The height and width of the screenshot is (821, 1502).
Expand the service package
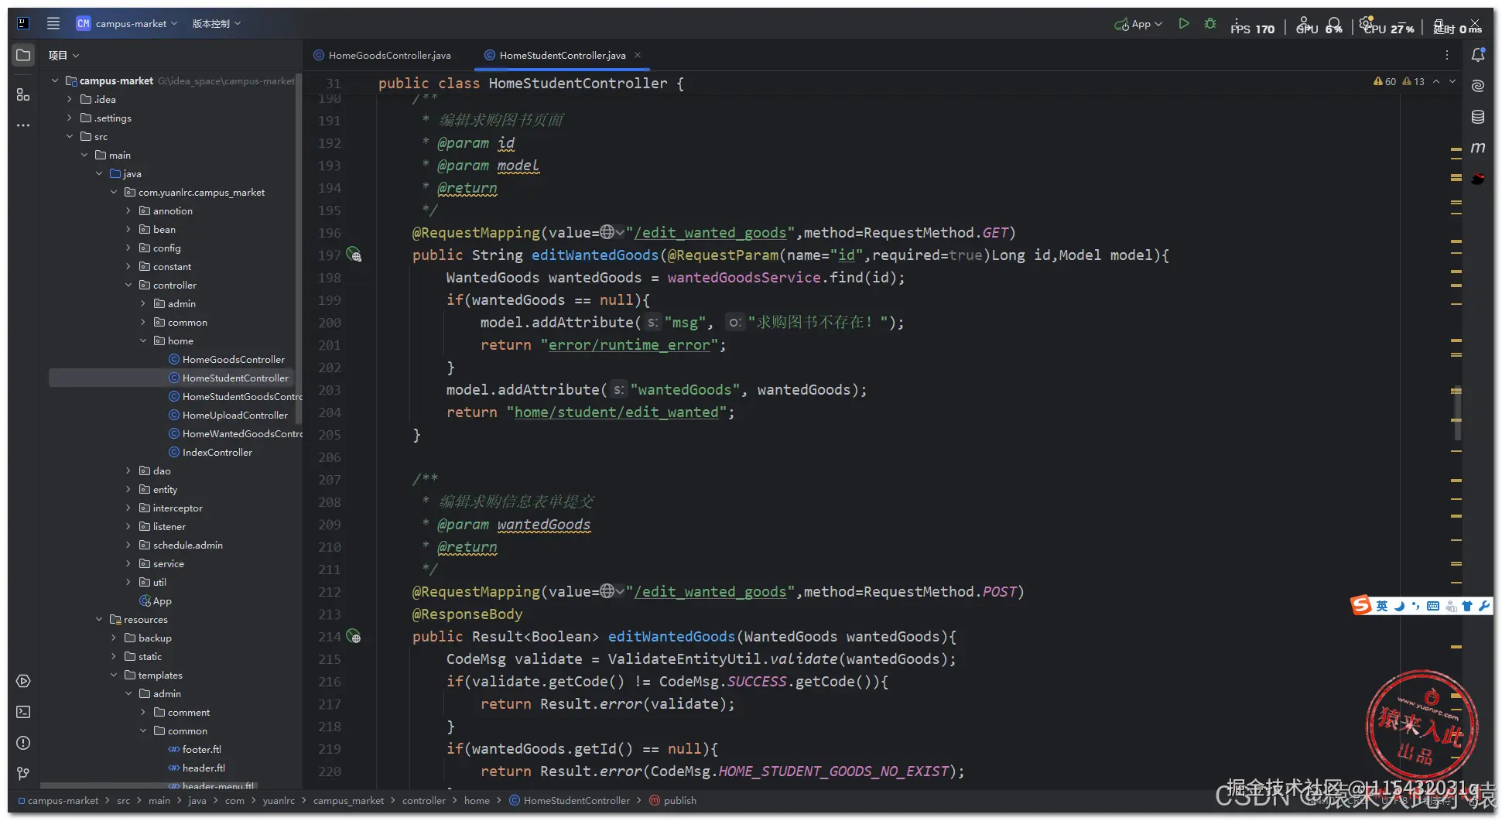[x=128, y=563]
